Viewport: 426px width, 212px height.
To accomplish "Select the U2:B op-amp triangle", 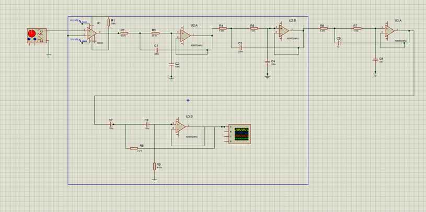I will coord(284,31).
